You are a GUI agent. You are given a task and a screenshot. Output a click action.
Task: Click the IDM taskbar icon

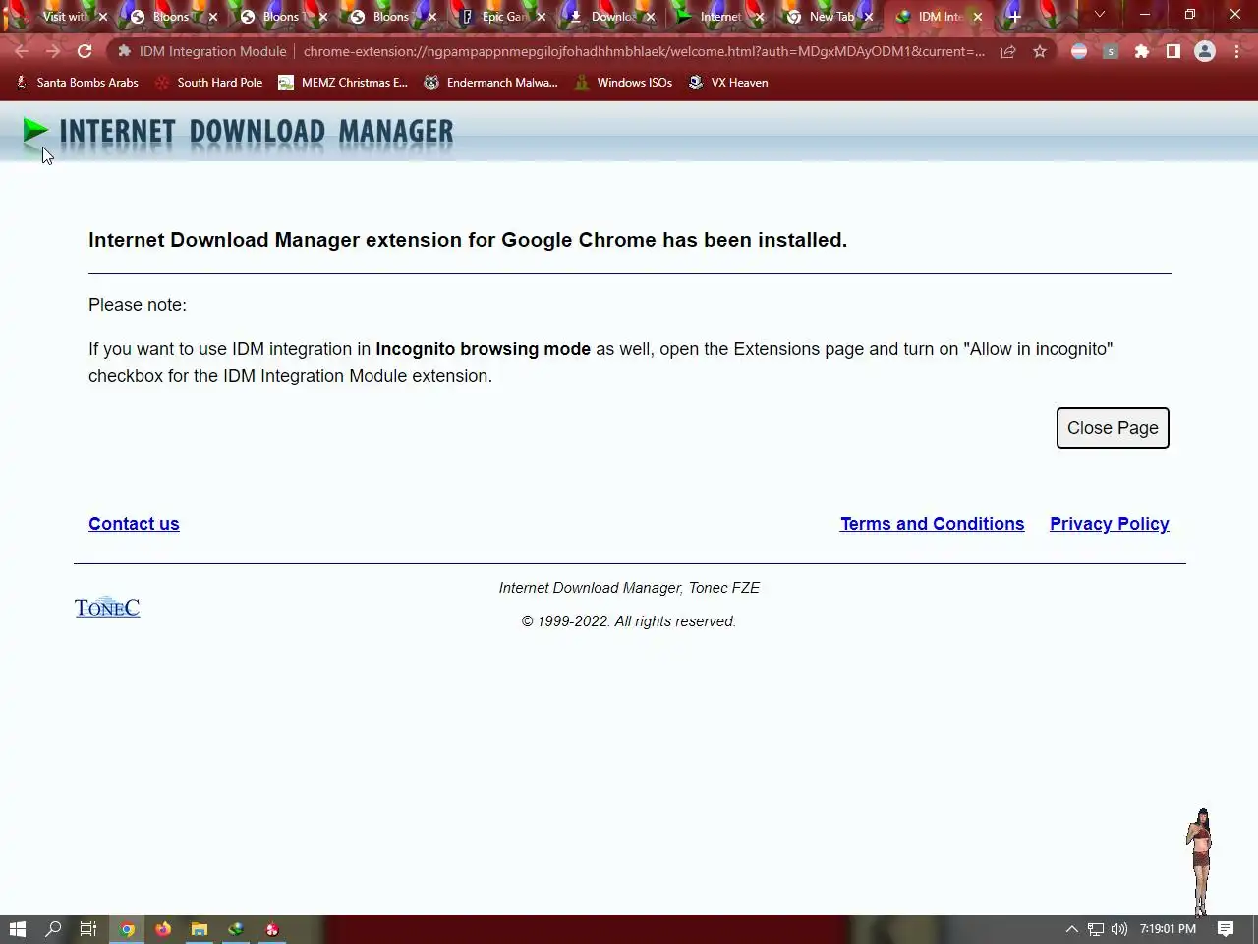point(236,929)
